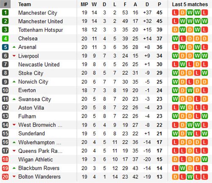Open the Sunderland team link
This screenshot has height=183, width=212.
(31, 133)
